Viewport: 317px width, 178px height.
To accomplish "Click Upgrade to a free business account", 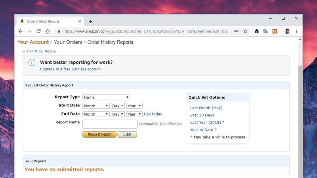I will pyautogui.click(x=71, y=69).
